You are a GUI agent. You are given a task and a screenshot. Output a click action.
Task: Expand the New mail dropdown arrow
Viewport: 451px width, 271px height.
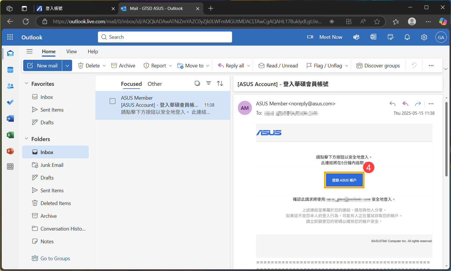[67, 65]
